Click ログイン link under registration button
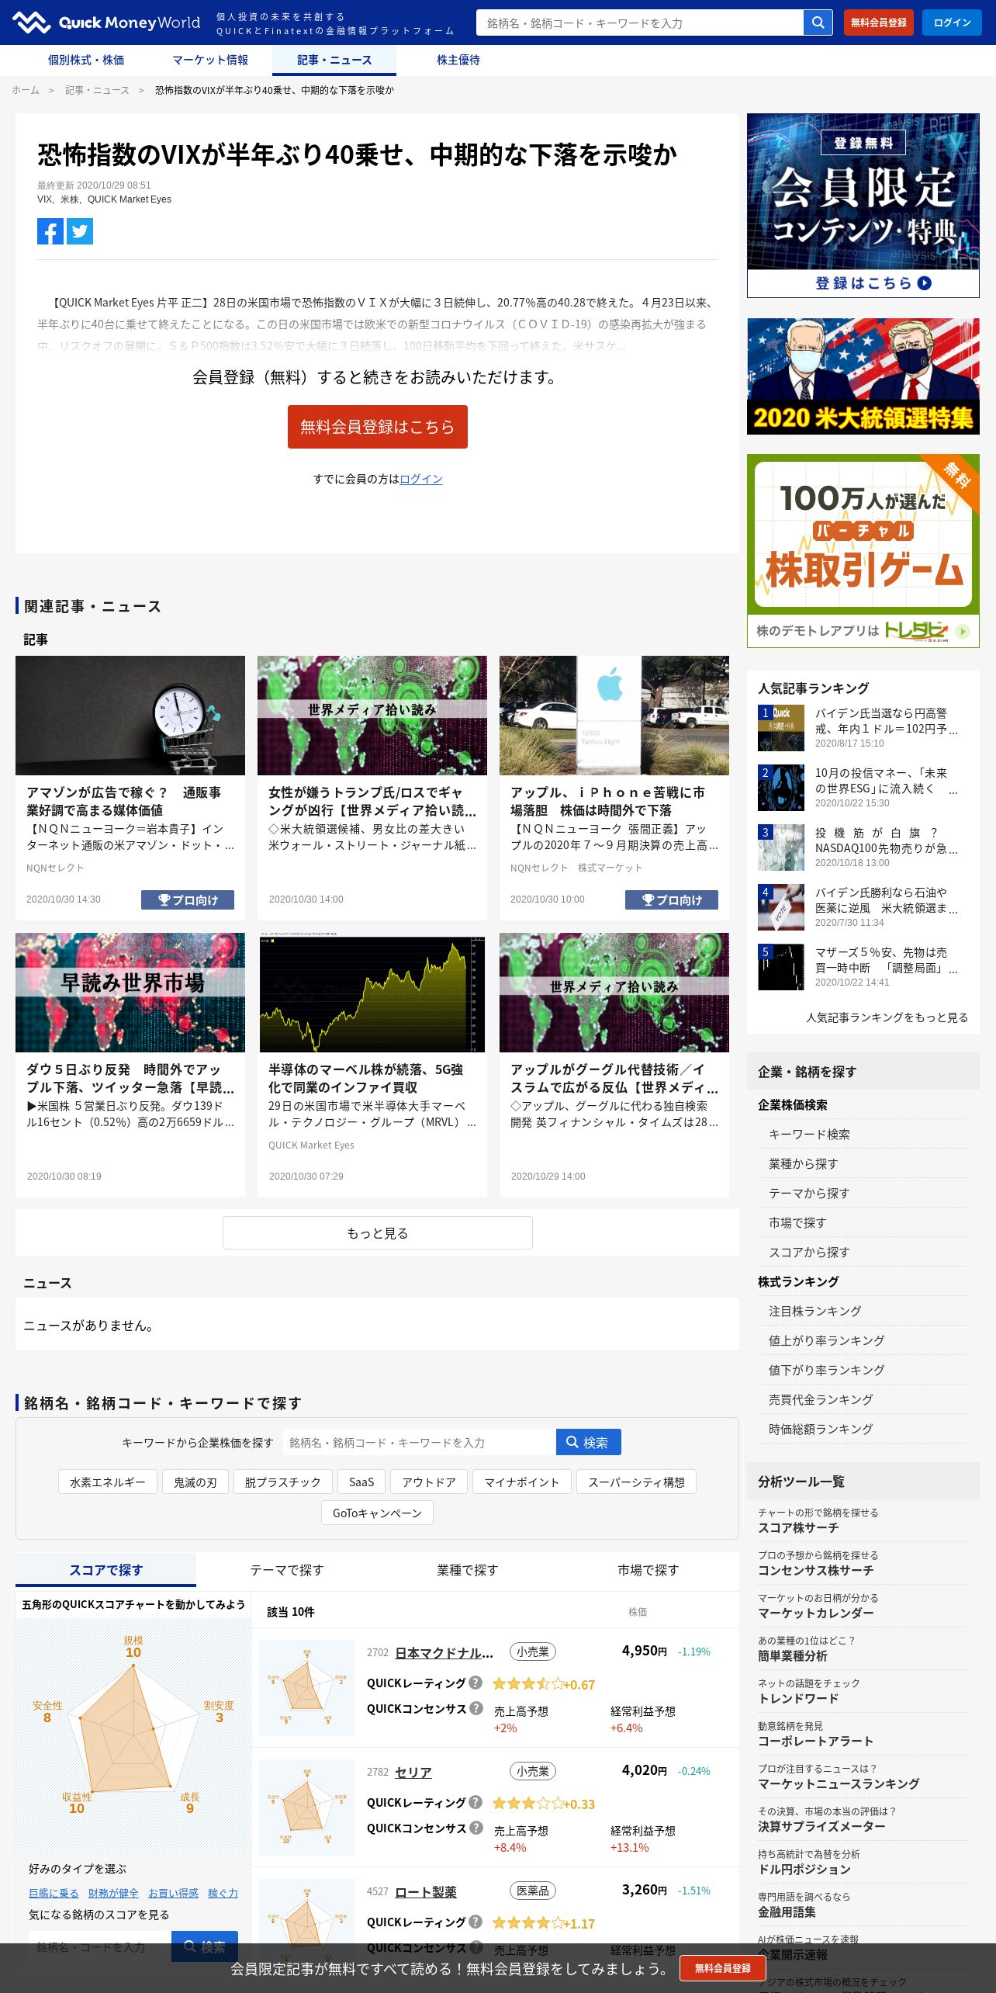996x1993 pixels. [x=421, y=479]
